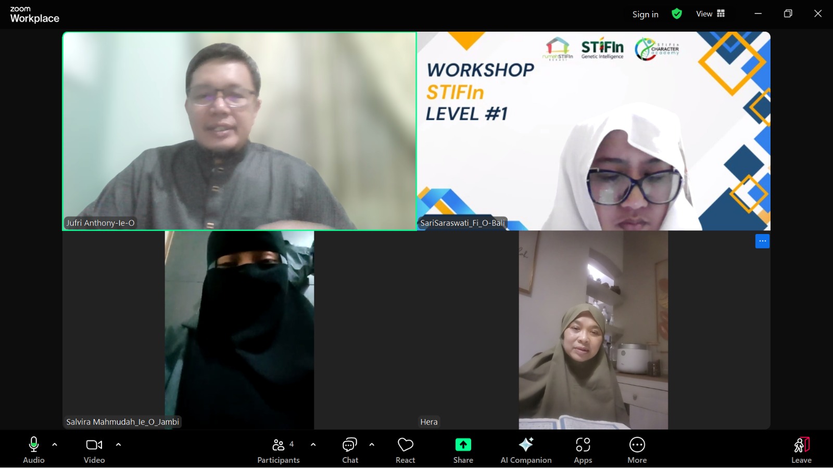Open the Apps panel
The width and height of the screenshot is (833, 468).
pos(583,450)
